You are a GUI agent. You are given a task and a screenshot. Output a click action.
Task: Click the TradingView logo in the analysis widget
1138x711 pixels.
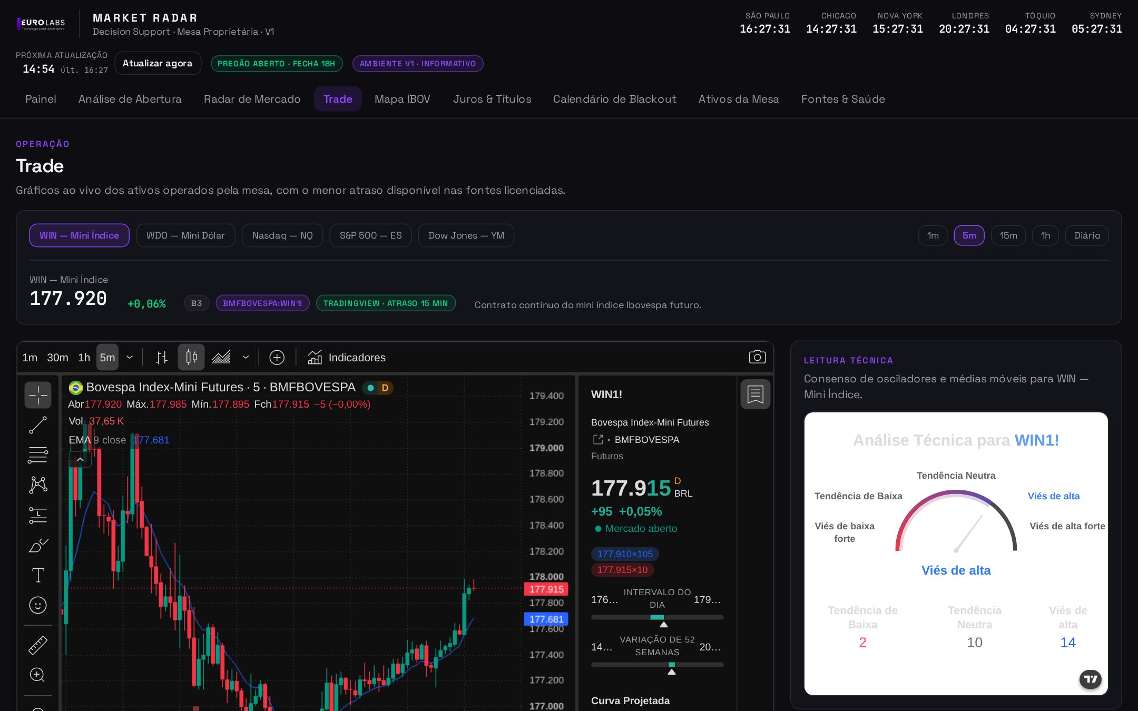pyautogui.click(x=1090, y=679)
